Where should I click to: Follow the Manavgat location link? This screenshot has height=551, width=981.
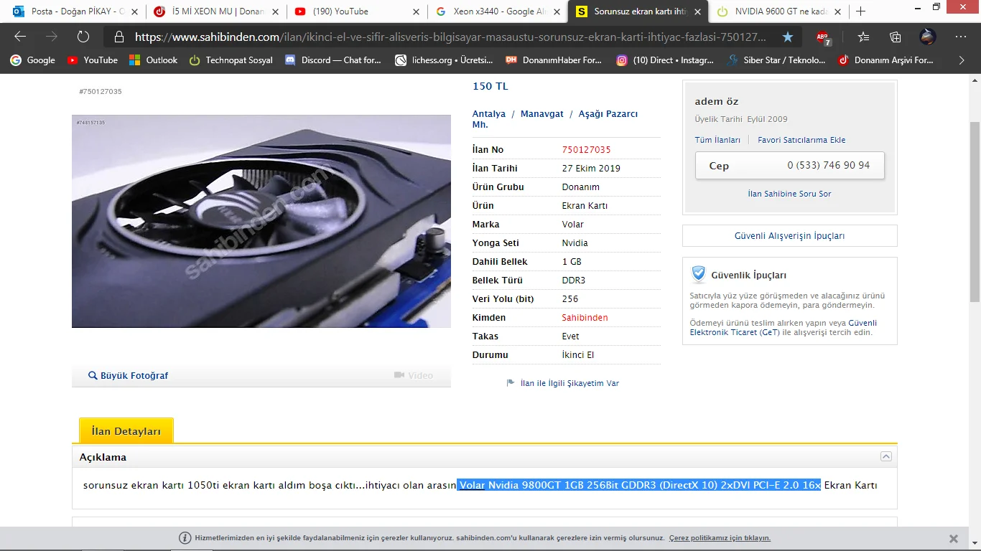(x=542, y=114)
